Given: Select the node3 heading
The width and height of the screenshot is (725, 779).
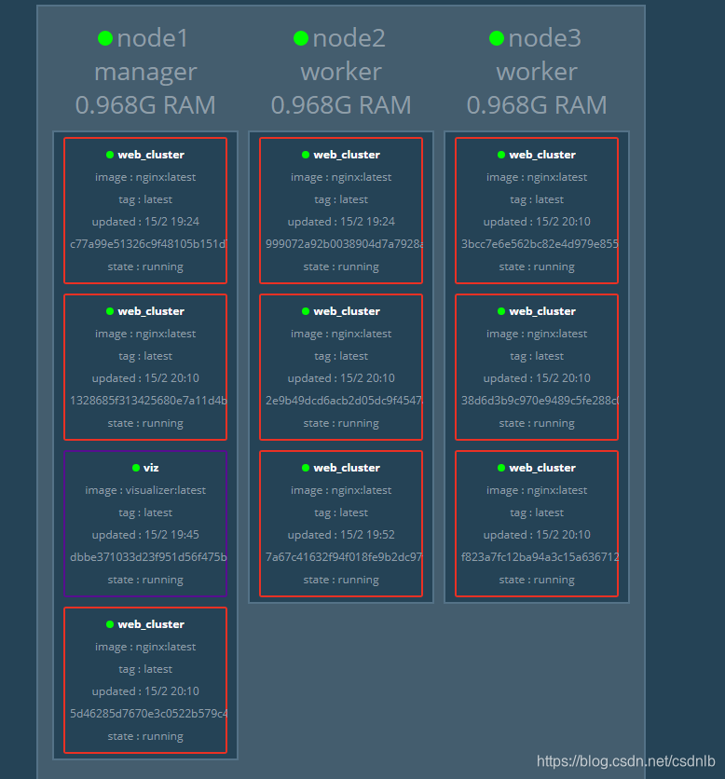Looking at the screenshot, I should click(x=544, y=38).
